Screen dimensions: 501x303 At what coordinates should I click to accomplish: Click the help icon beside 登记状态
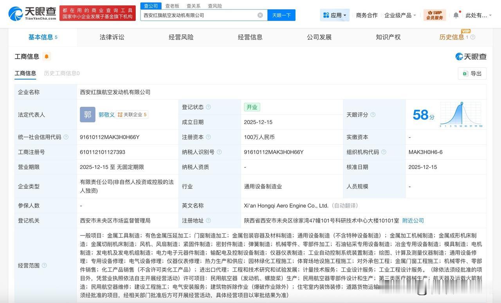click(x=209, y=107)
